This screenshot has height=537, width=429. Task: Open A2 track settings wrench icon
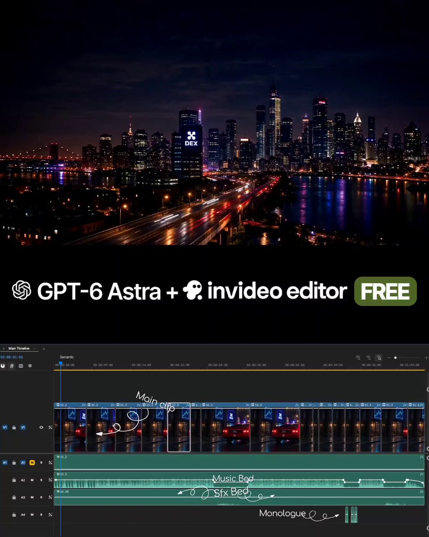pos(50,480)
